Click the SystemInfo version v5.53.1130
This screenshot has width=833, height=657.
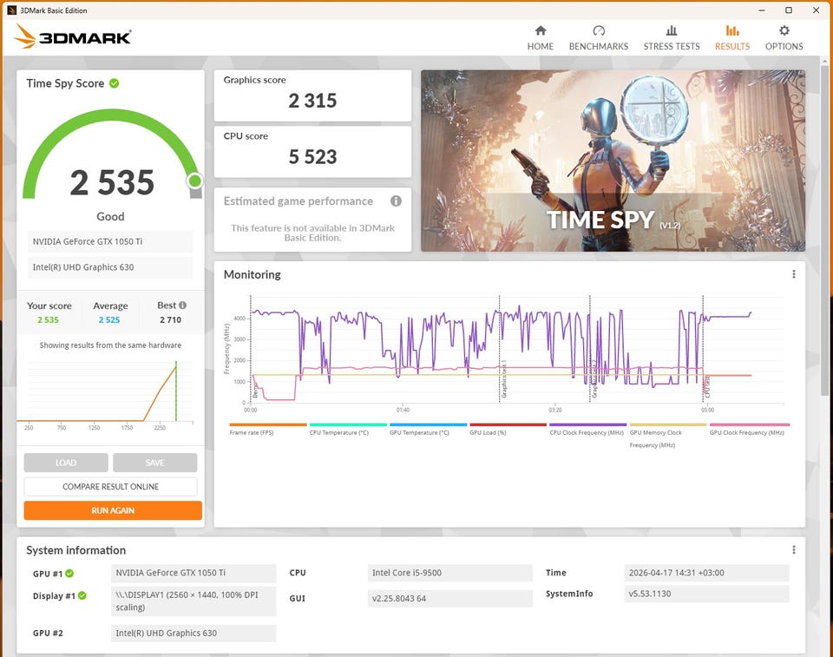click(706, 594)
